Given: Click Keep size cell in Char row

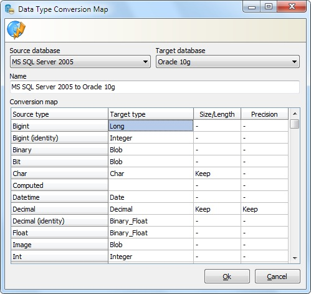Looking at the screenshot, I should [x=218, y=173].
